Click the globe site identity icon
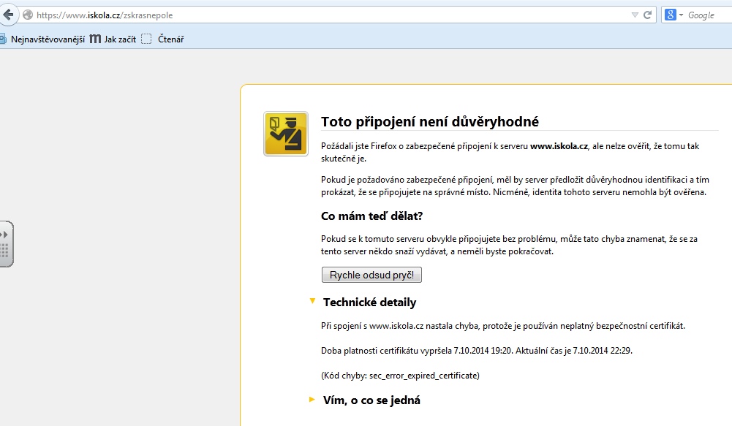Image resolution: width=732 pixels, height=426 pixels. pos(28,15)
